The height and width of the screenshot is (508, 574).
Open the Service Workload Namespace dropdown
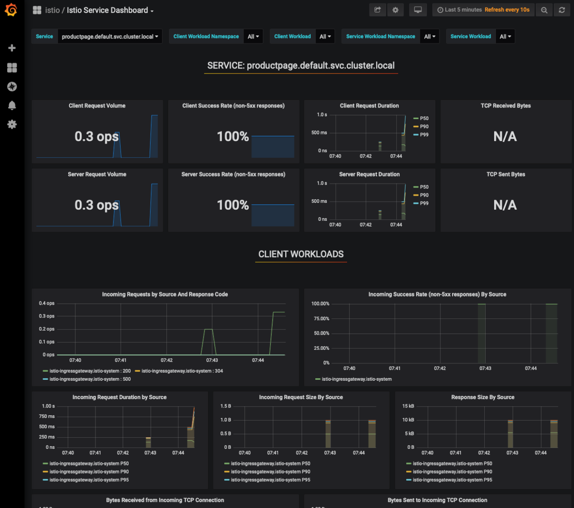(429, 36)
